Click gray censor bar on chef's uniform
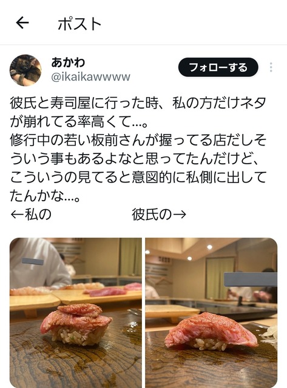Viewport: 287px width, 388px height. coord(33,261)
